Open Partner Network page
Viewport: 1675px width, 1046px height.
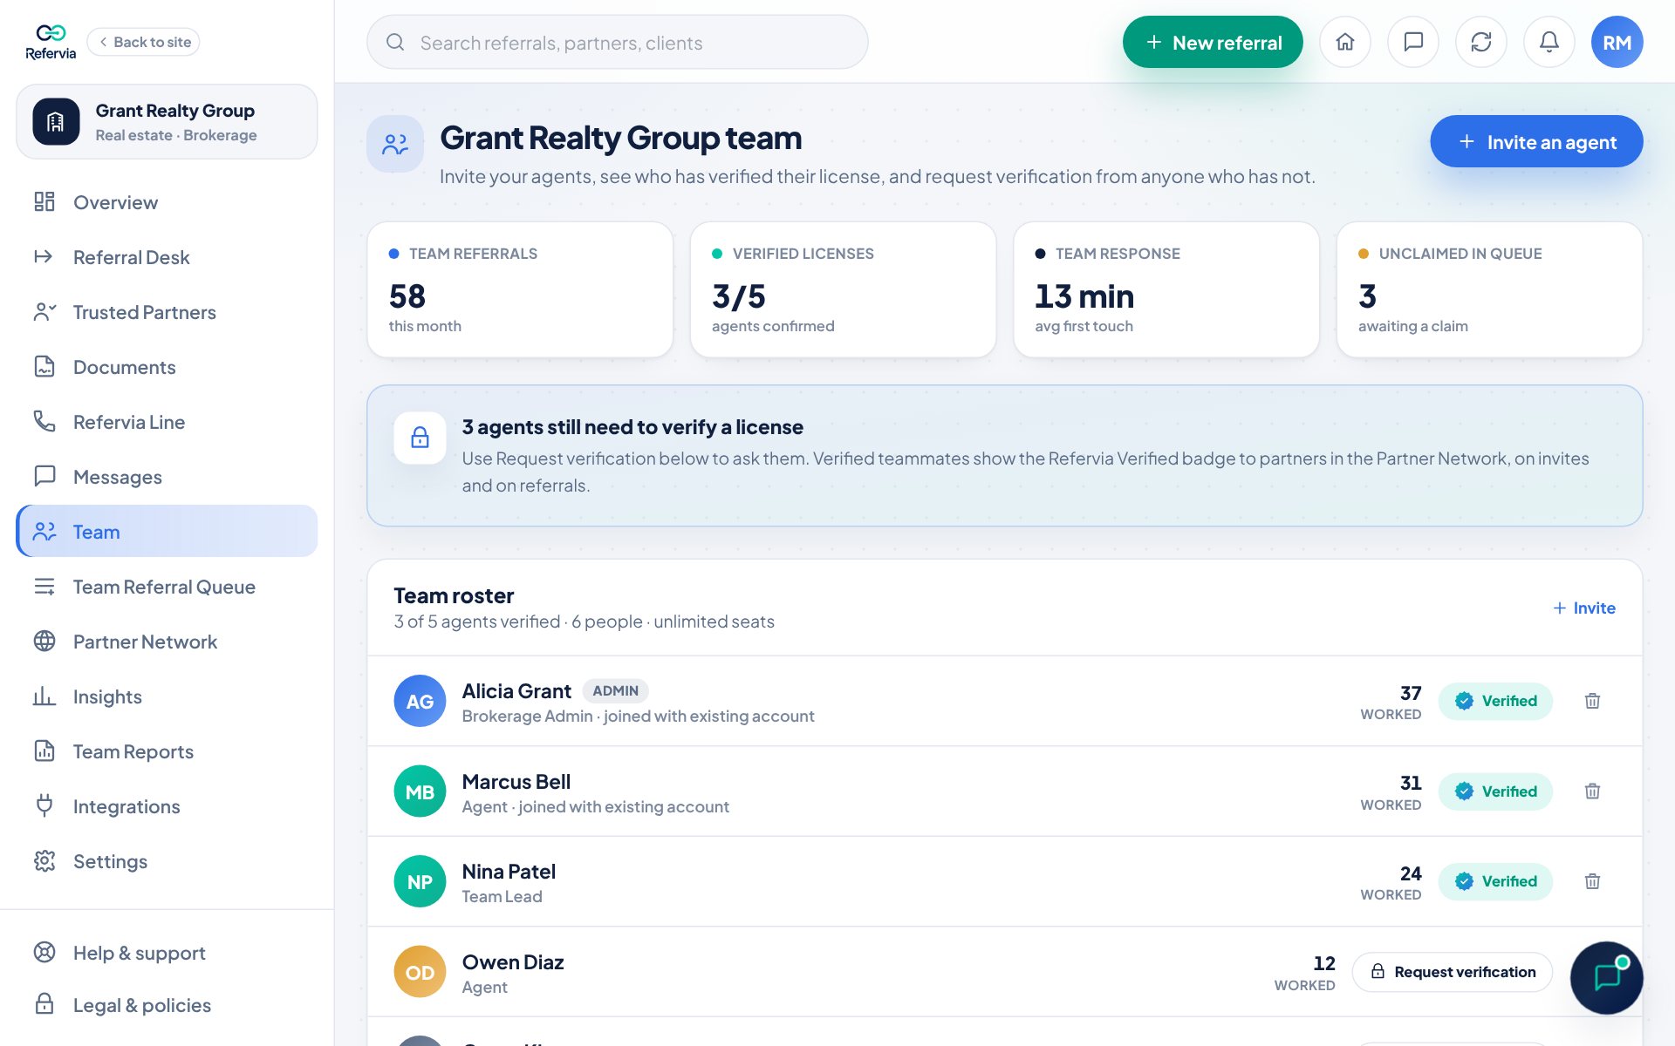tap(167, 642)
